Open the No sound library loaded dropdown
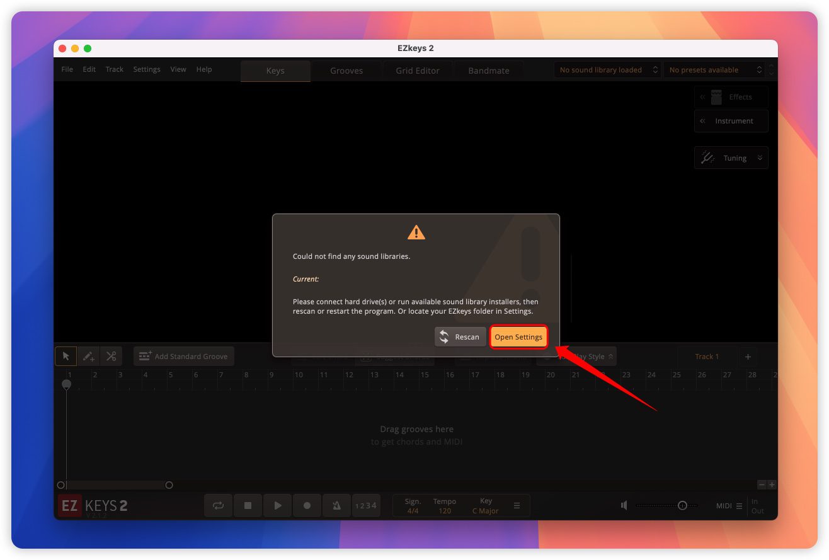The width and height of the screenshot is (829, 560). click(x=607, y=70)
